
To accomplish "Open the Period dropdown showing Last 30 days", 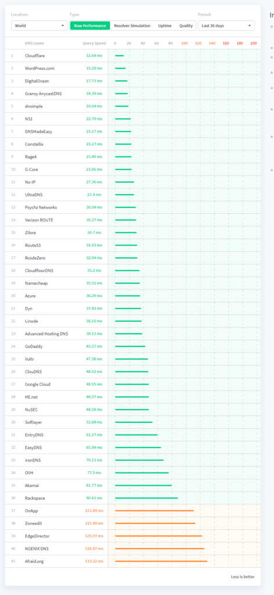I will click(226, 26).
